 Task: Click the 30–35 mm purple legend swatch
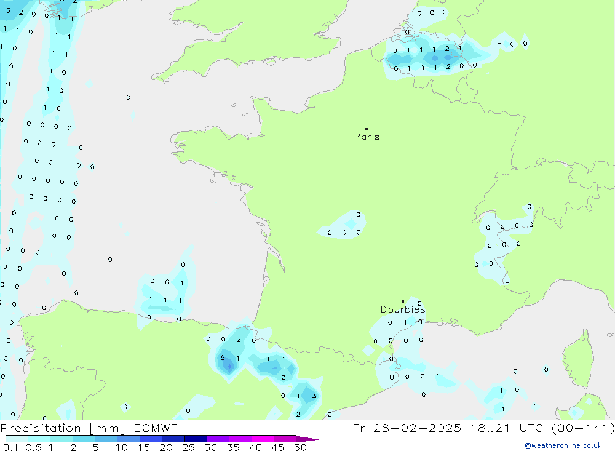[218, 439]
